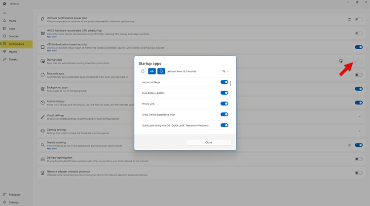The image size is (370, 206).
Task: Close the Startup apps dialog
Action: (208, 142)
